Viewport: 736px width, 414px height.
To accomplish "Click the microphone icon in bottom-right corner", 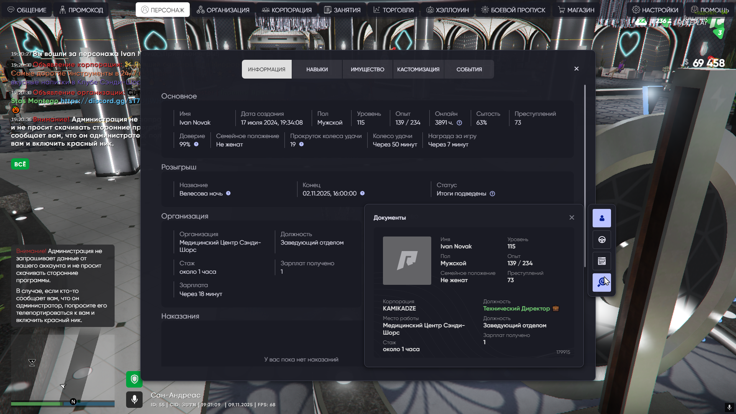I will click(729, 407).
